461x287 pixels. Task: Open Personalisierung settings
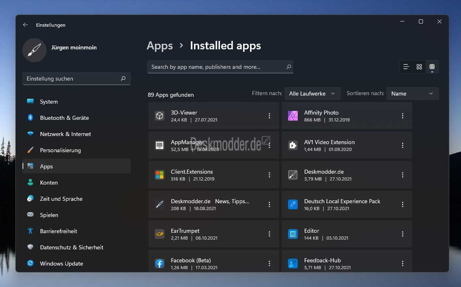tap(77, 150)
